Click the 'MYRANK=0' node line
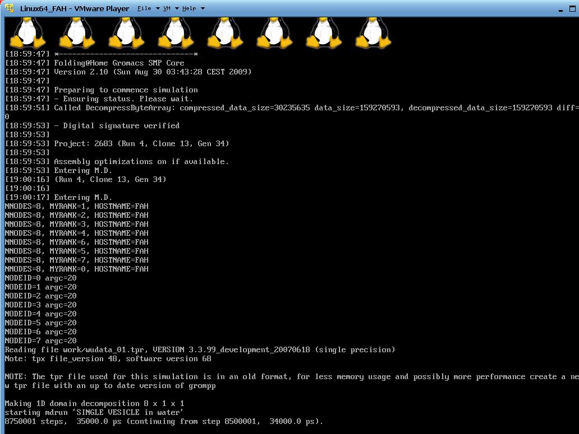The width and height of the screenshot is (579, 434). coord(77,269)
